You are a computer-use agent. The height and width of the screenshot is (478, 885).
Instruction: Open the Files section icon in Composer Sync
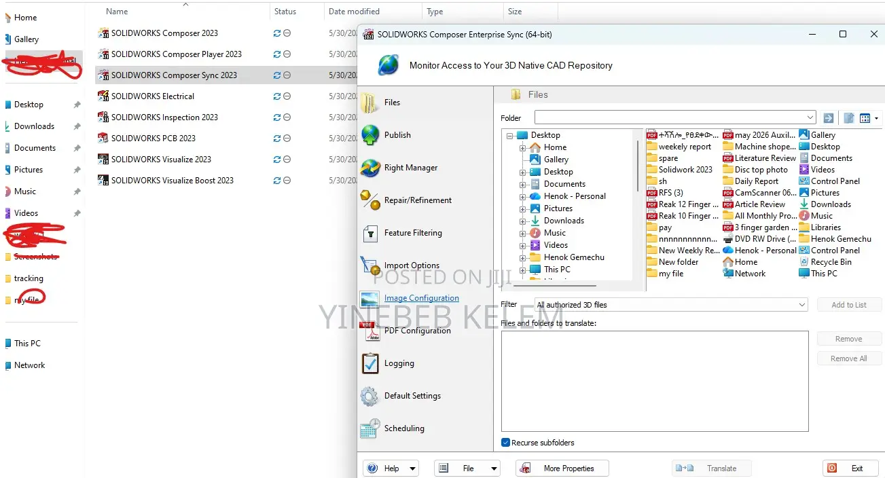click(x=370, y=103)
